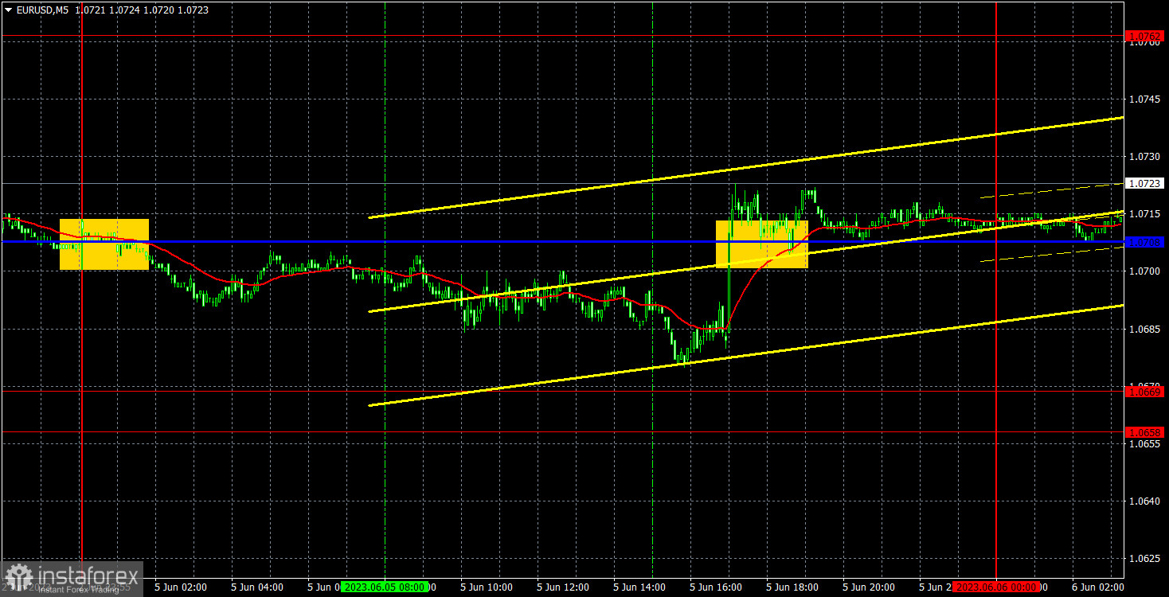Select the red 1.0669 price level label

(x=1145, y=391)
